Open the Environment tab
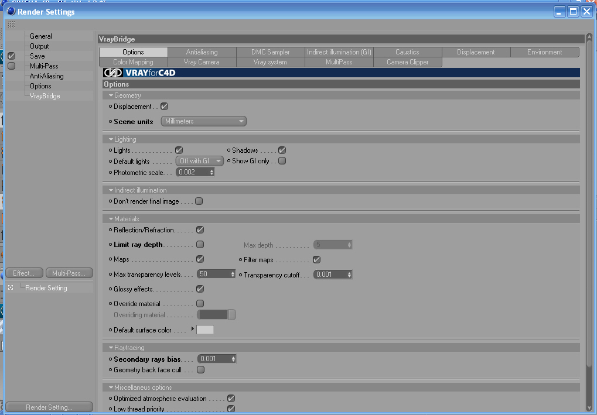 544,52
